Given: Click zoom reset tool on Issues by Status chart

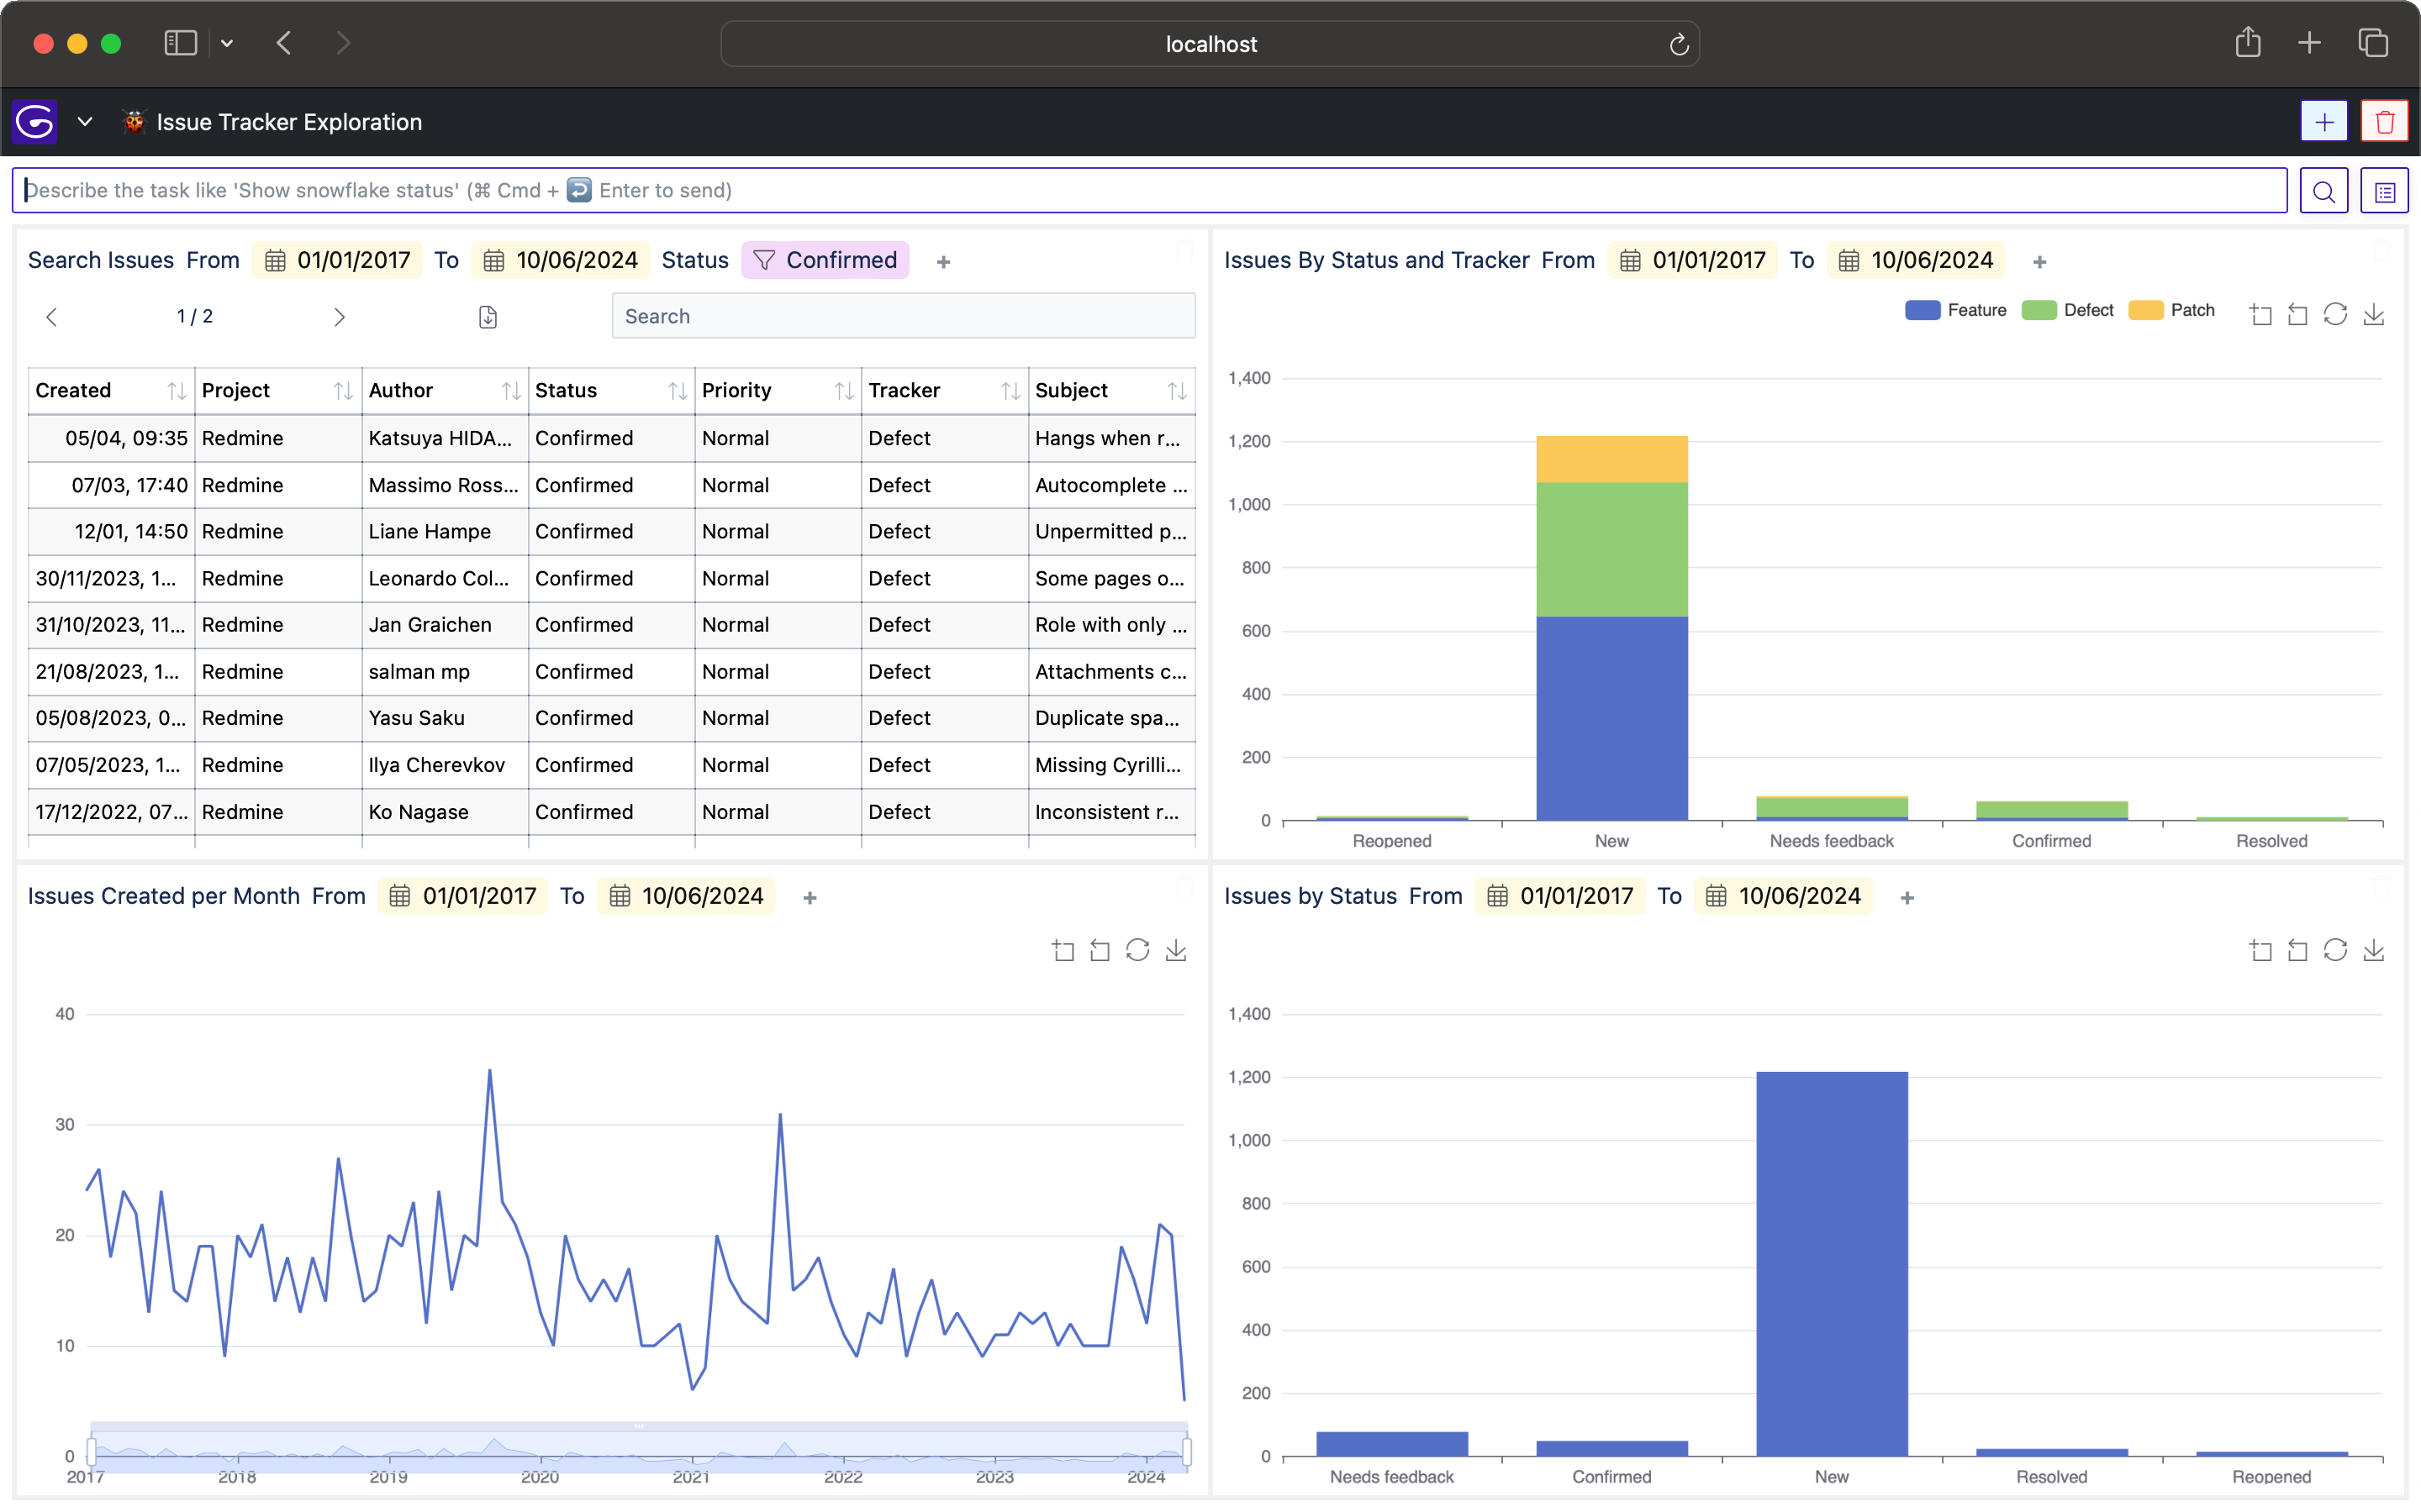Looking at the screenshot, I should (2298, 950).
